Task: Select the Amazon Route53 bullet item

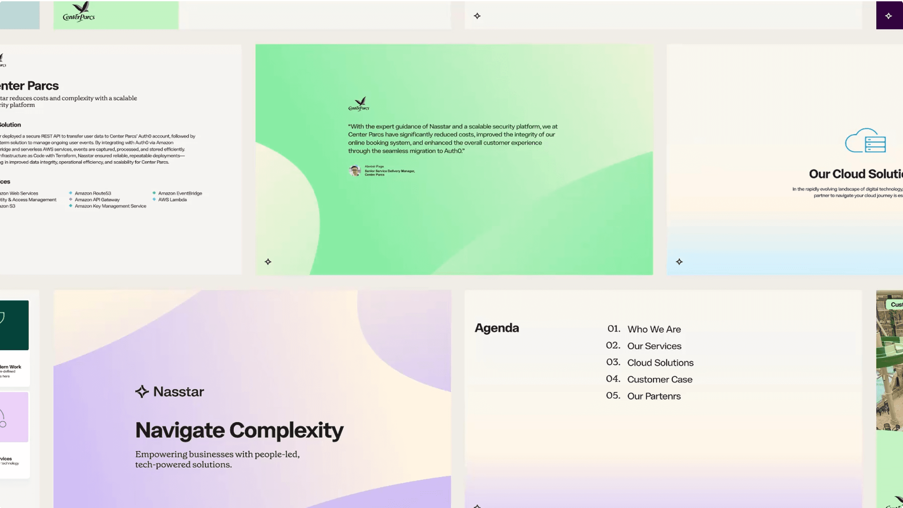Action: click(x=93, y=193)
